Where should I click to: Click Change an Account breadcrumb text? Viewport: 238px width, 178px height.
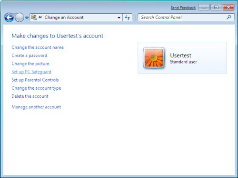64,17
